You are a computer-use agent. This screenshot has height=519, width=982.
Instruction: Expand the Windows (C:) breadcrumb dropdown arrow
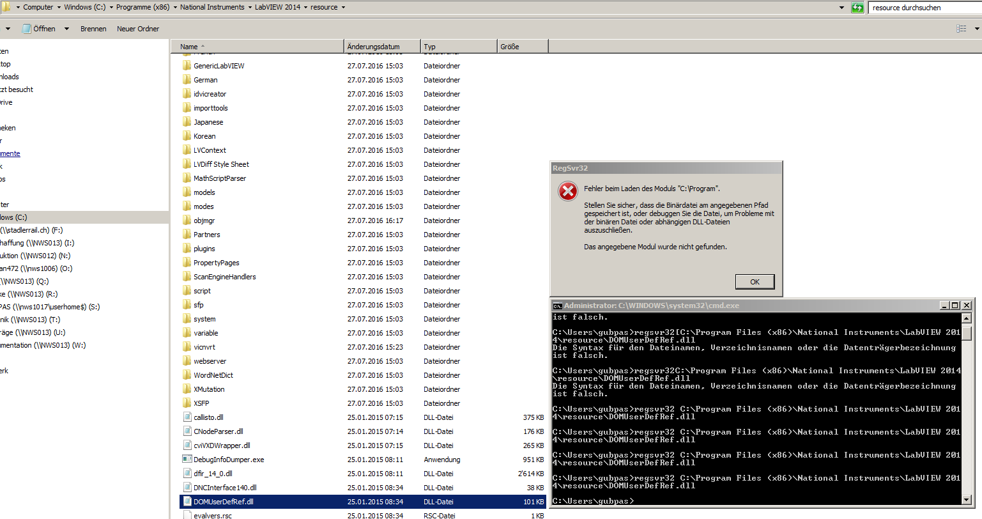111,8
